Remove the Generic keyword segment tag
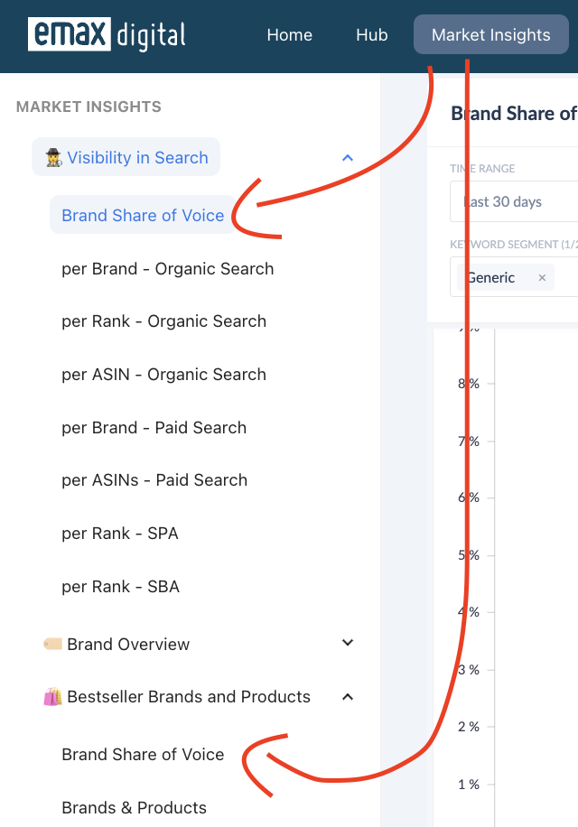Screen dimensions: 578x827 point(542,278)
